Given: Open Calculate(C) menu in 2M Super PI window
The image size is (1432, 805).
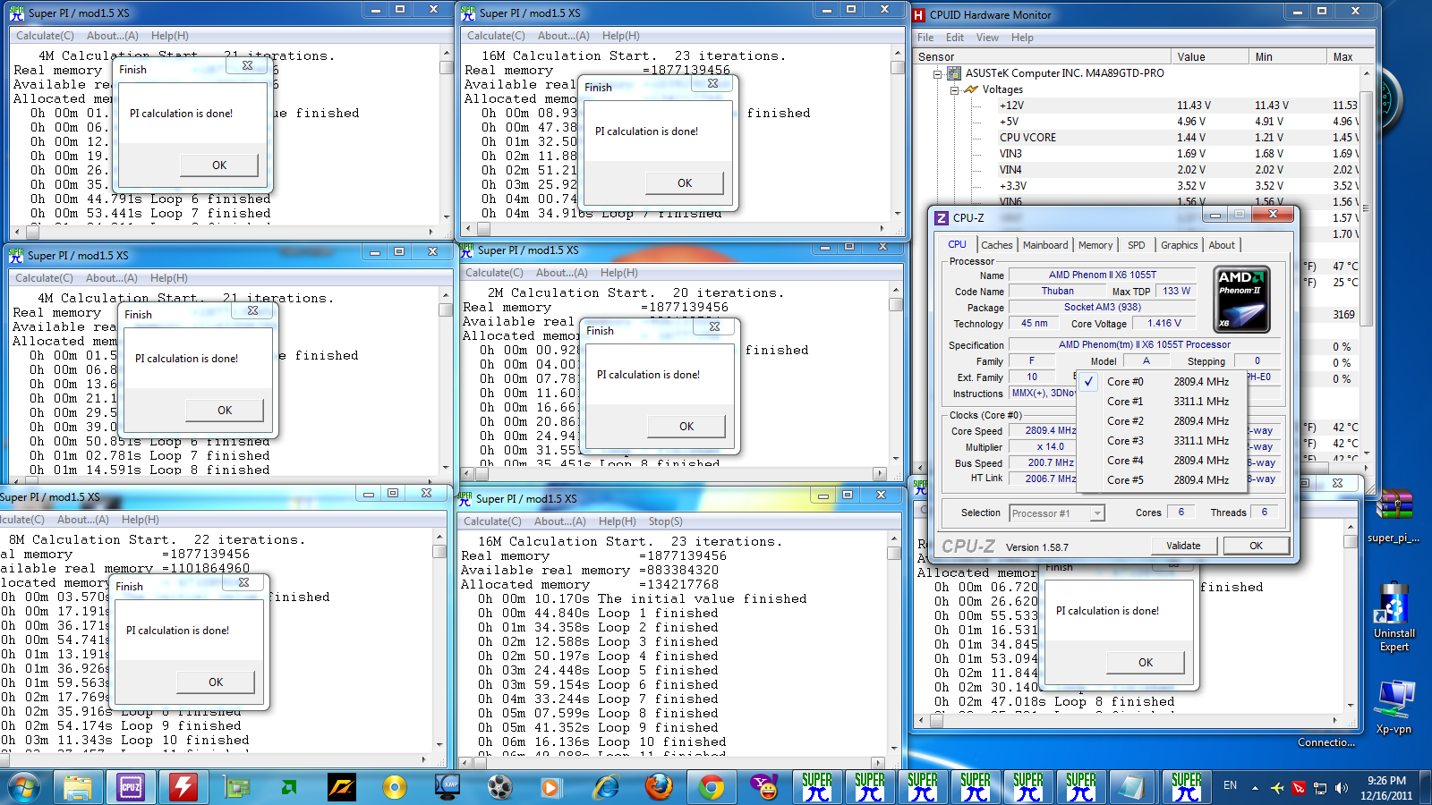Looking at the screenshot, I should tap(494, 273).
